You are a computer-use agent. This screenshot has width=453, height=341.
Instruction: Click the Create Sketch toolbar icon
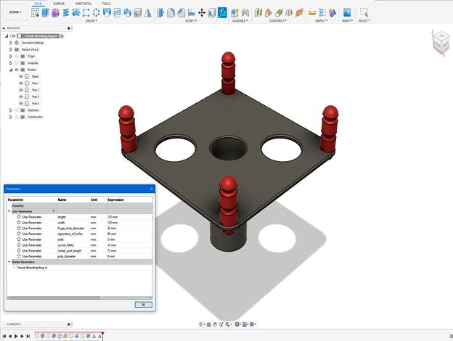33,13
